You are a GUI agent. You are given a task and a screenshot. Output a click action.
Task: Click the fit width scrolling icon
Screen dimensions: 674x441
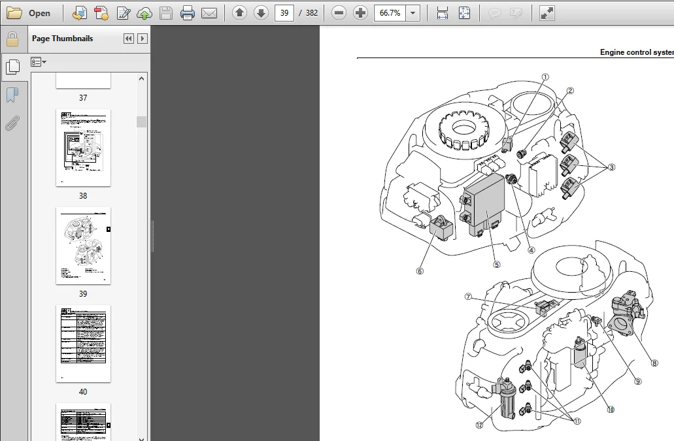point(443,13)
